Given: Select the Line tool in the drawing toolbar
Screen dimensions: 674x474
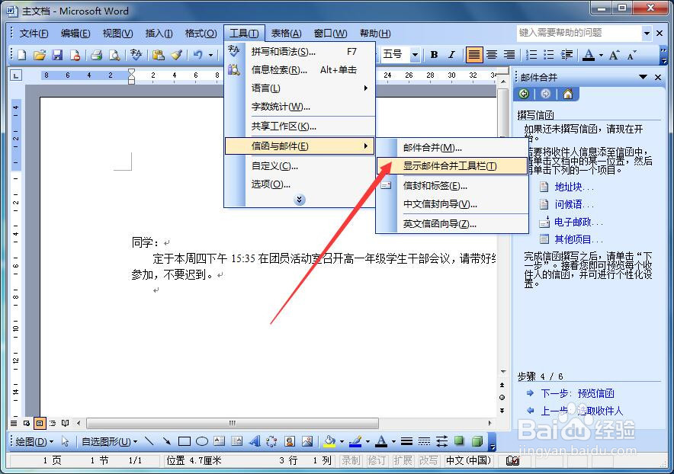Looking at the screenshot, I should [149, 441].
